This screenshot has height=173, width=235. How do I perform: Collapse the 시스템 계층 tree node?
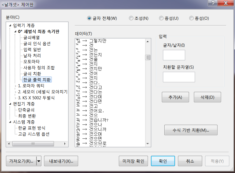coord(10,122)
